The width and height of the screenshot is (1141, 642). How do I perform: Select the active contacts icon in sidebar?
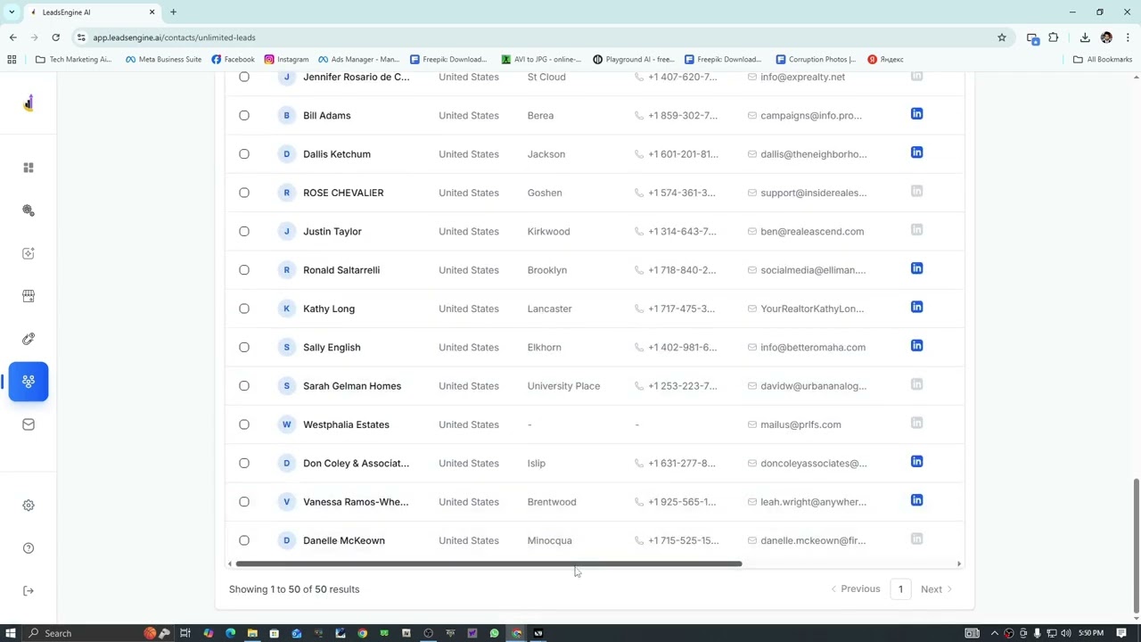(29, 382)
